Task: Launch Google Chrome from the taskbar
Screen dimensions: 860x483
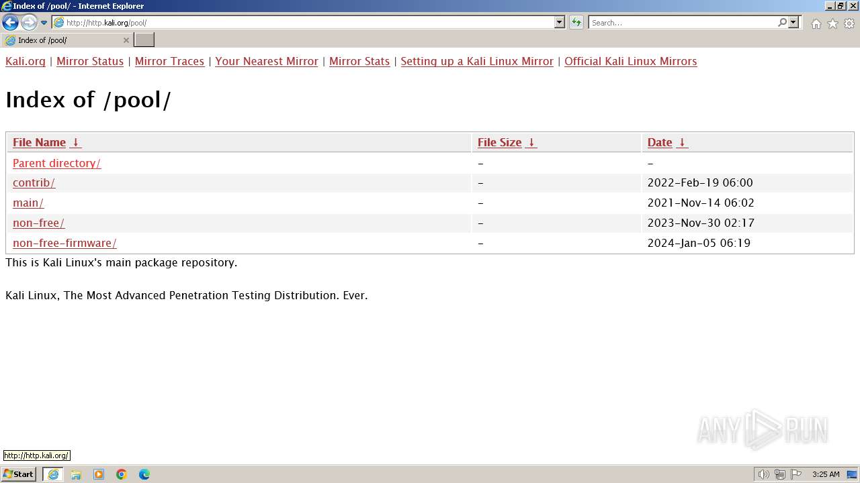Action: tap(122, 474)
